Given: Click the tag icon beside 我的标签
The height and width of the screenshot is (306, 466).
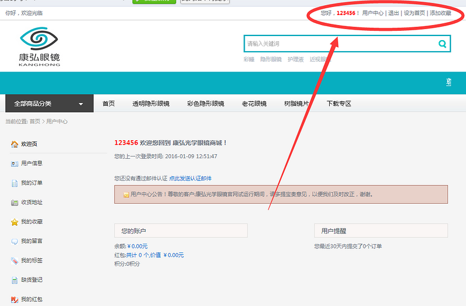Looking at the screenshot, I should click(15, 261).
